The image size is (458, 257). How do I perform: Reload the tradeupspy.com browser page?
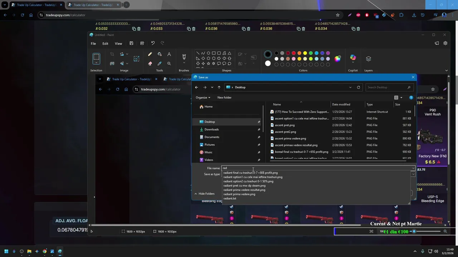22,15
